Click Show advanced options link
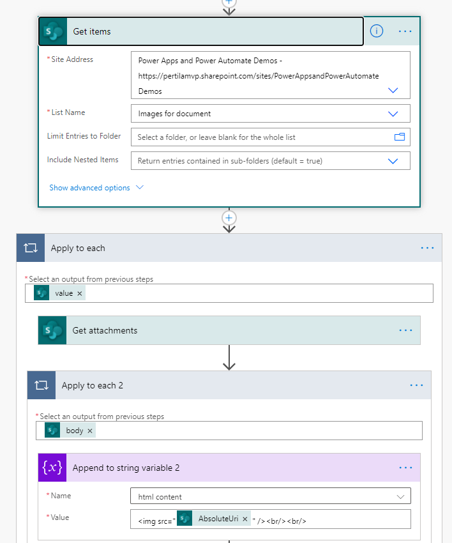The height and width of the screenshot is (543, 452). pos(89,188)
